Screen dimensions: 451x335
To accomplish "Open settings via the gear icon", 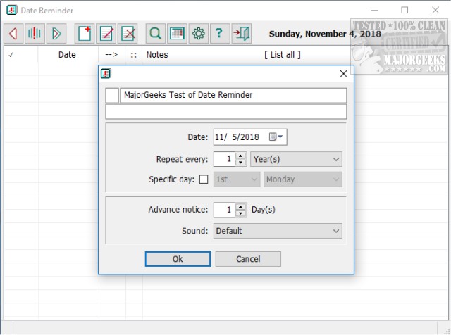I will pyautogui.click(x=199, y=33).
